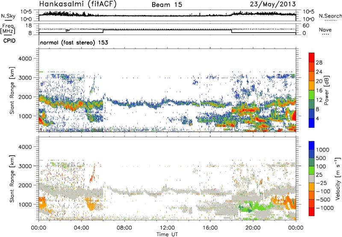
Task: Click the date '23/May/2013'
Action: coord(273,4)
